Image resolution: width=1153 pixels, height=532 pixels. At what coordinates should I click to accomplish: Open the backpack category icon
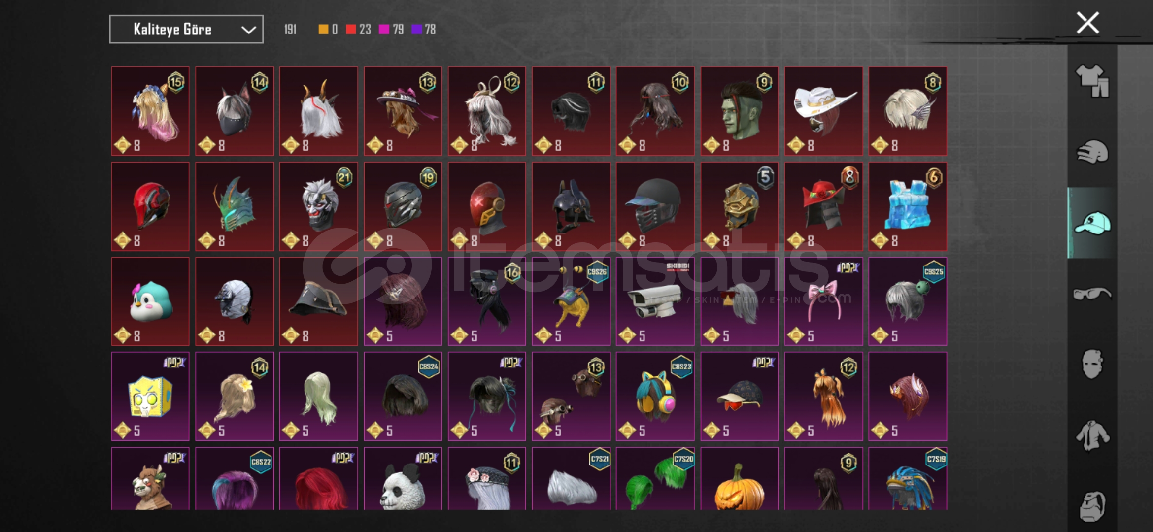[x=1092, y=506]
